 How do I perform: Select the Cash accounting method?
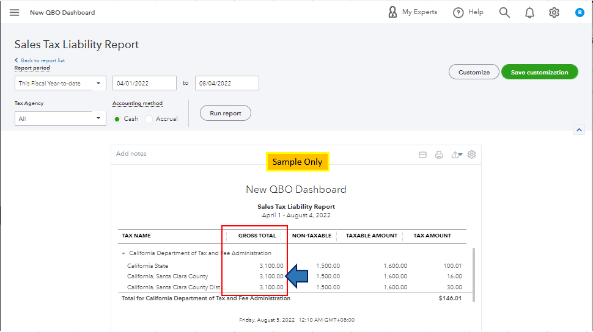[117, 119]
